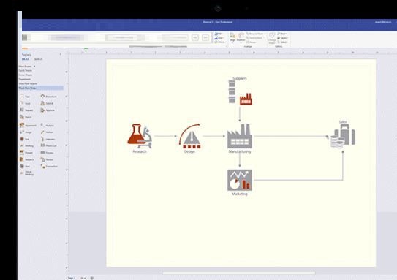Viewport: 397px width, 280px height.
Task: Click the horizontal scrollbar below the canvas
Action: (239, 273)
